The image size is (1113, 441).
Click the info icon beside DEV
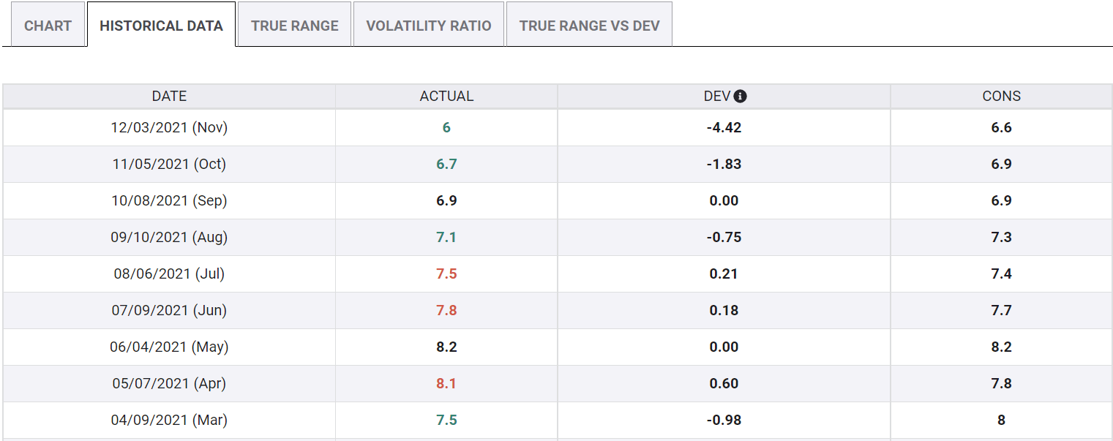pyautogui.click(x=740, y=97)
